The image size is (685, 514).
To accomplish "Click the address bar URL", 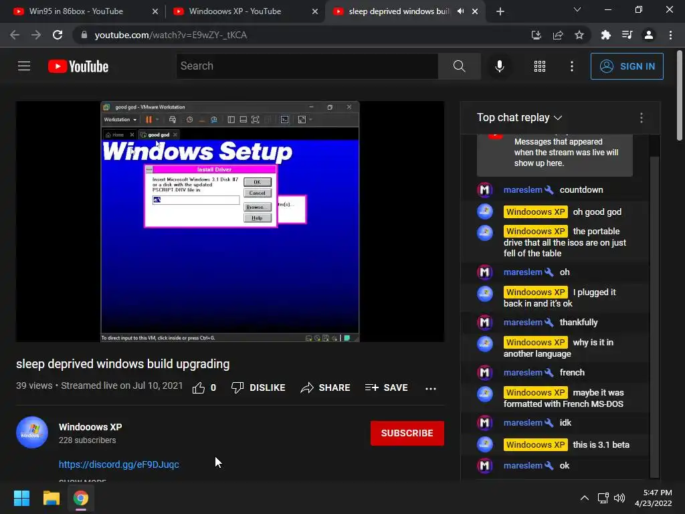I will 171,35.
